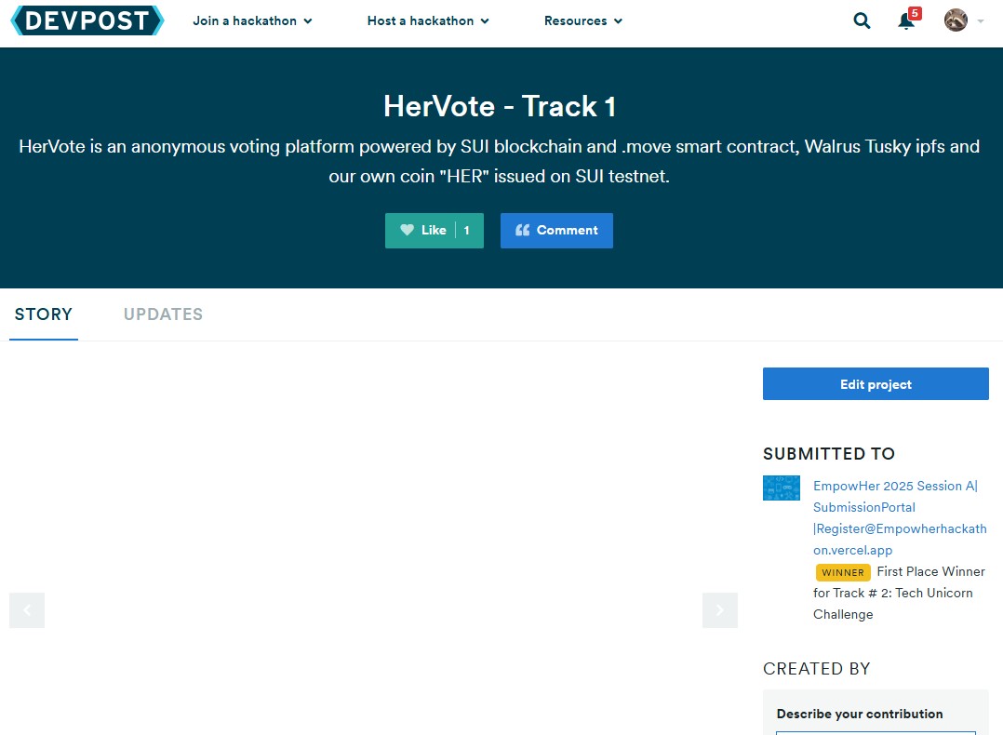Open the Devpost home logo
Image resolution: width=1003 pixels, height=735 pixels.
click(87, 20)
